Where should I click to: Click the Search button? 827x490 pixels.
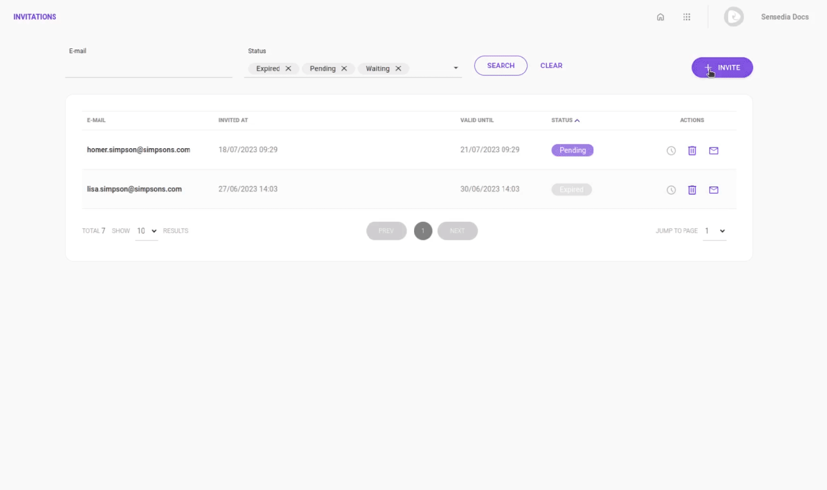click(x=500, y=66)
